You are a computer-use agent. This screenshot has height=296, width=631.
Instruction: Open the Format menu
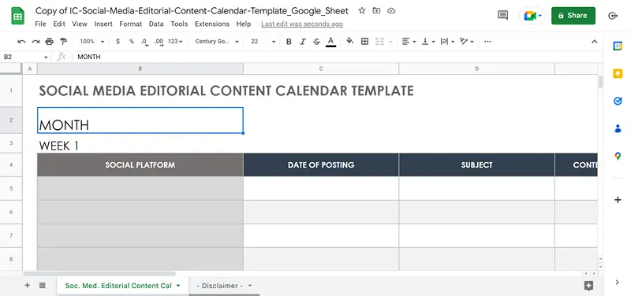pos(131,24)
